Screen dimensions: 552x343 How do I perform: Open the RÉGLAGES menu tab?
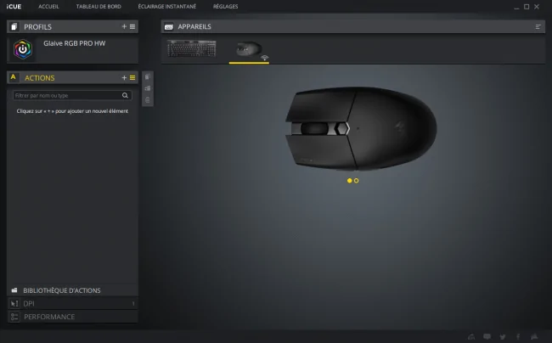tap(225, 6)
